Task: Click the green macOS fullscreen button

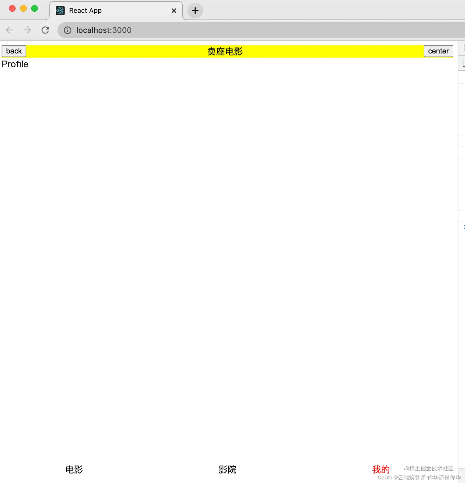Action: tap(35, 9)
